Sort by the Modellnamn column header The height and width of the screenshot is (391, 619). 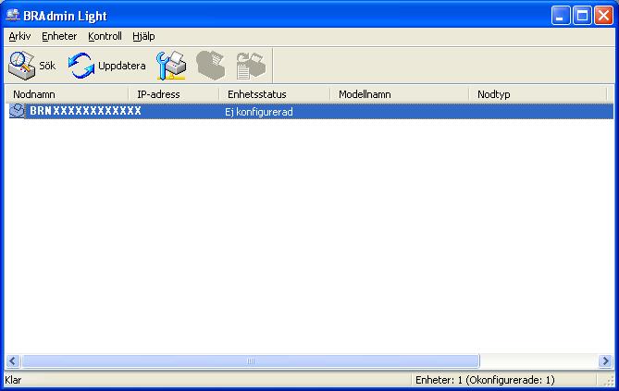[x=399, y=94]
